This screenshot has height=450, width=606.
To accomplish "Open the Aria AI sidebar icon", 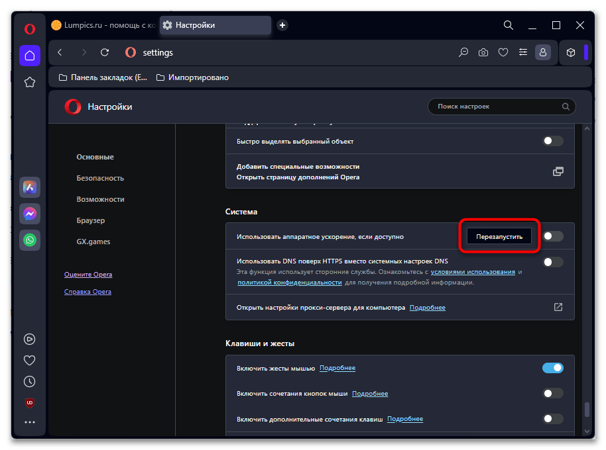I will (30, 187).
